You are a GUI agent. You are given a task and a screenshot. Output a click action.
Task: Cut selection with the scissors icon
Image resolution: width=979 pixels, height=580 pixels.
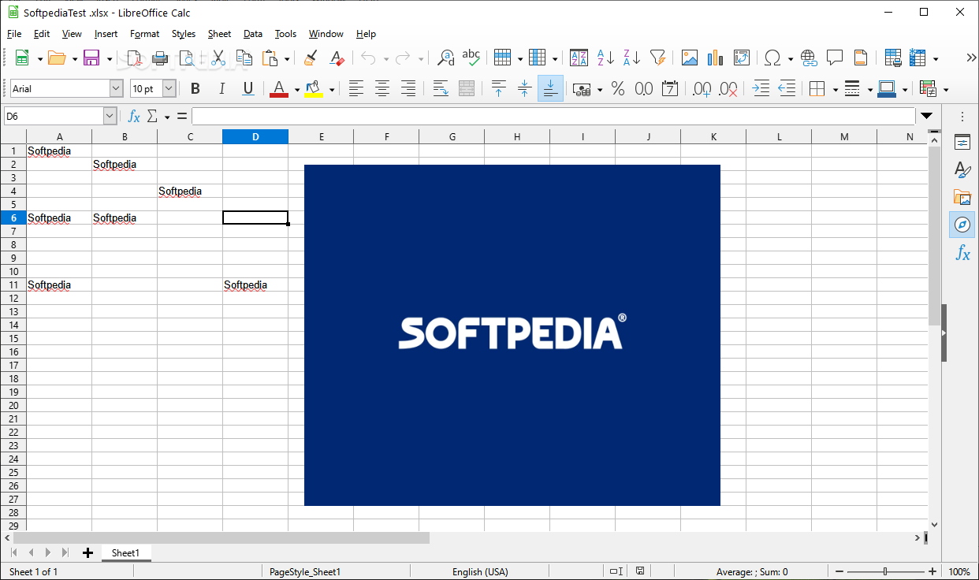click(218, 58)
